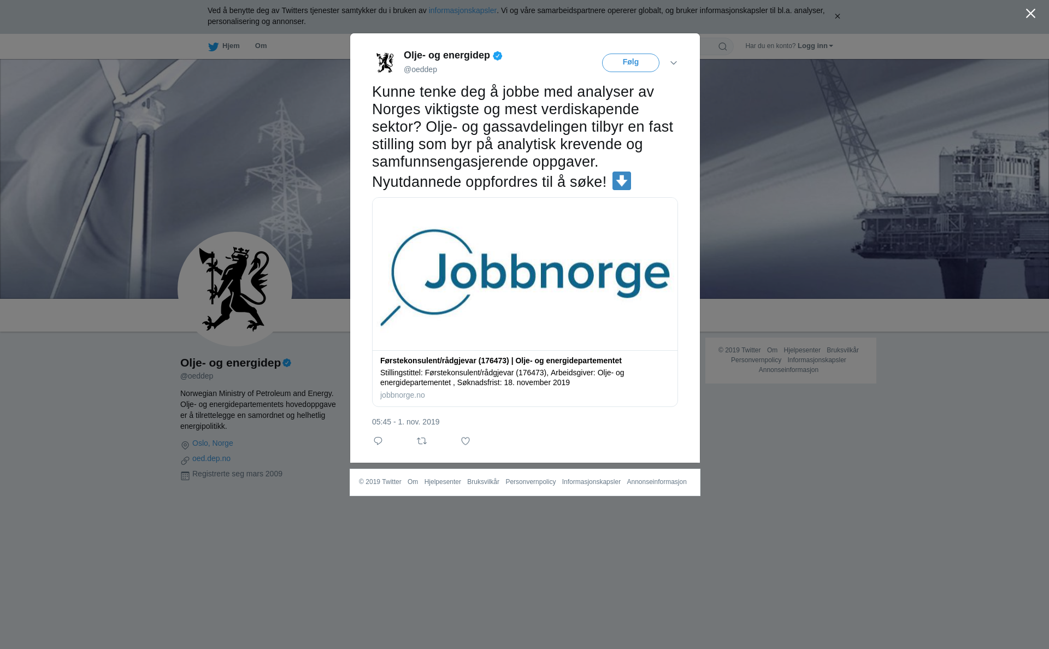Visit the oed.dep.no website link
The height and width of the screenshot is (649, 1049).
point(211,458)
